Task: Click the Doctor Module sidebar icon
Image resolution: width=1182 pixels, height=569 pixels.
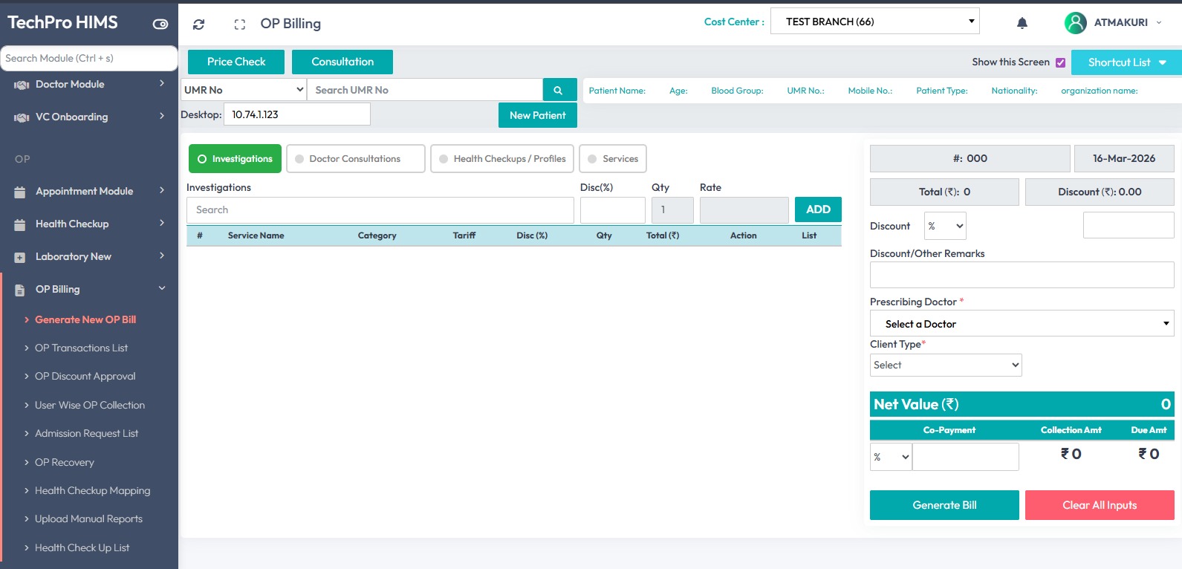Action: coord(21,85)
